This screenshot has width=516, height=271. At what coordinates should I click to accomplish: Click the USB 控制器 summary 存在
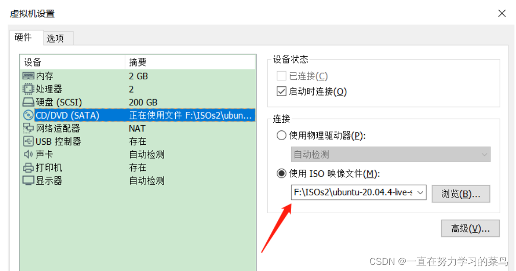coord(137,141)
